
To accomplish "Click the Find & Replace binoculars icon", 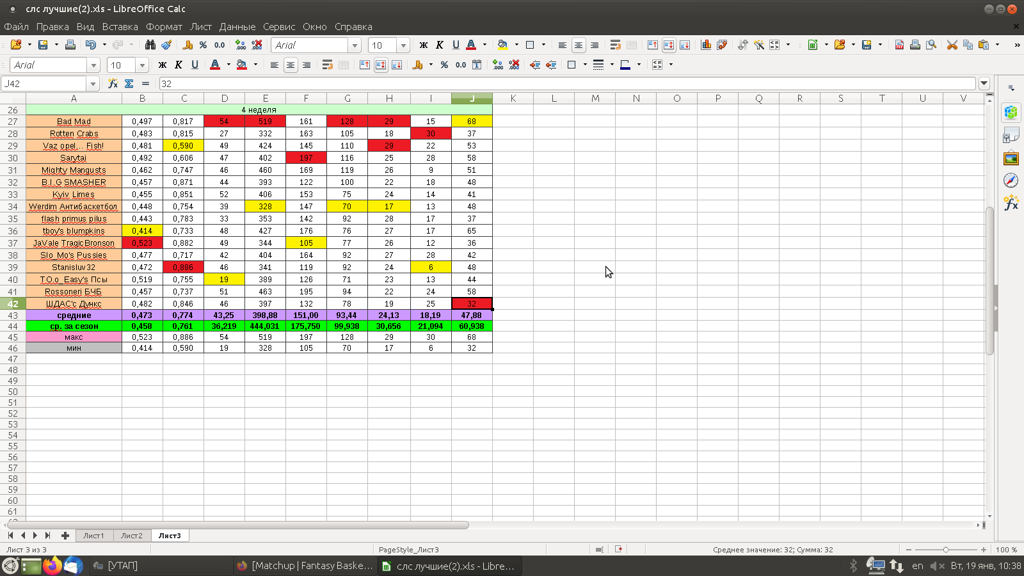I will [x=150, y=45].
